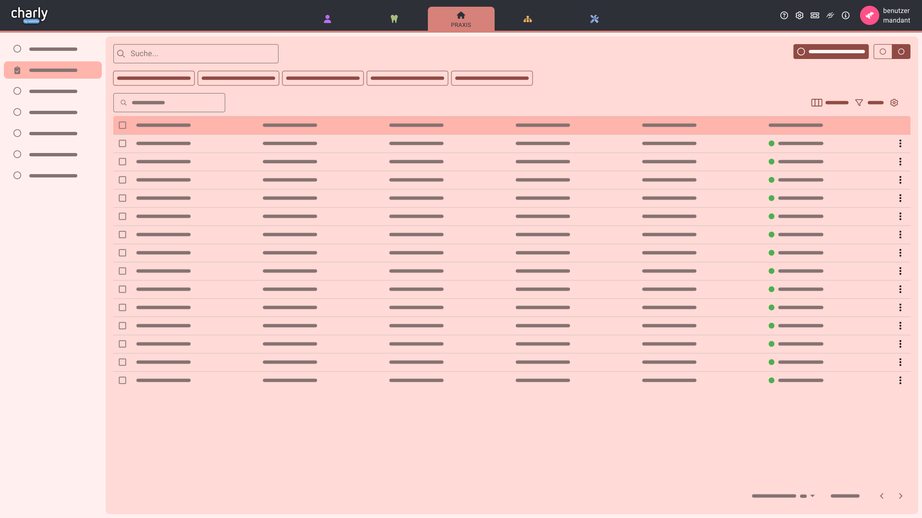Image resolution: width=922 pixels, height=518 pixels.
Task: Select the PRAXIS tab
Action: pyautogui.click(x=461, y=19)
